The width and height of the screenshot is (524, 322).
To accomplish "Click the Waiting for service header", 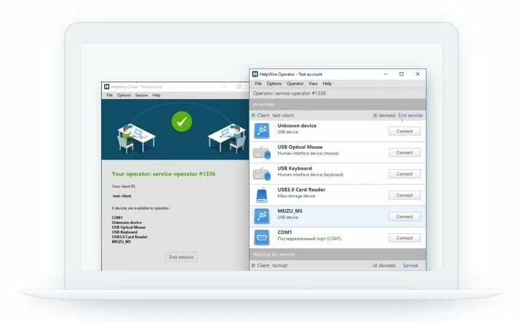I will click(338, 254).
